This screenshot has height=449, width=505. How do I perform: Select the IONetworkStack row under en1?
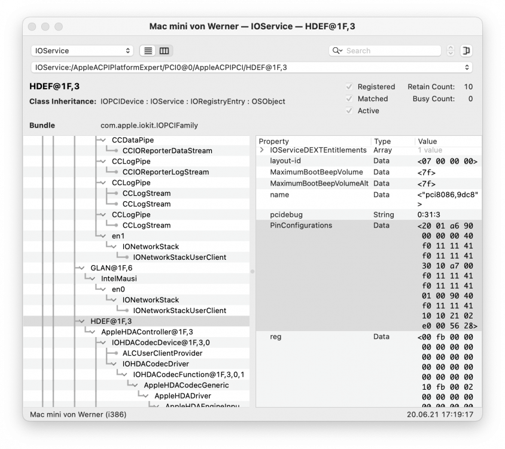pyautogui.click(x=136, y=247)
